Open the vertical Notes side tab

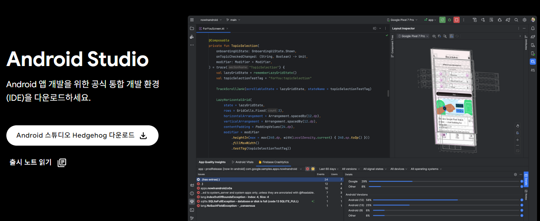(526, 195)
